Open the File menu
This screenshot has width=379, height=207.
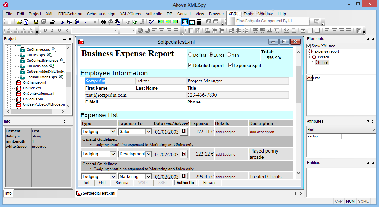click(9, 14)
